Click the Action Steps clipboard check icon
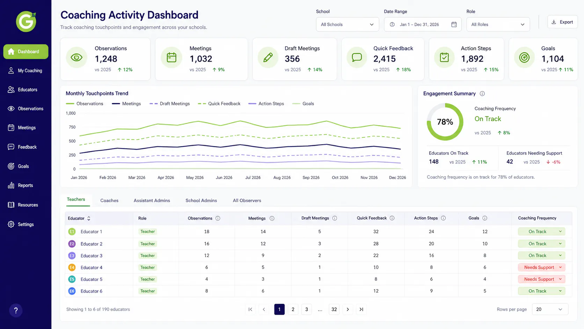The height and width of the screenshot is (329, 584). [x=444, y=57]
